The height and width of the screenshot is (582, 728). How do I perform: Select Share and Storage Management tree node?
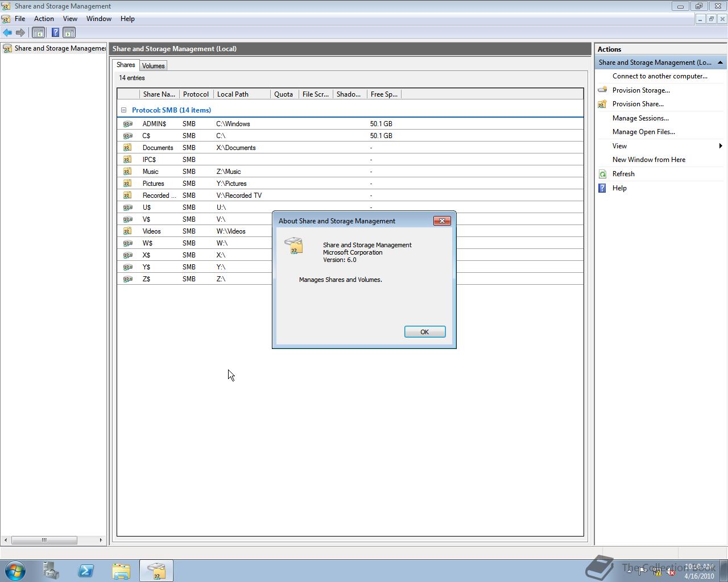tap(60, 48)
